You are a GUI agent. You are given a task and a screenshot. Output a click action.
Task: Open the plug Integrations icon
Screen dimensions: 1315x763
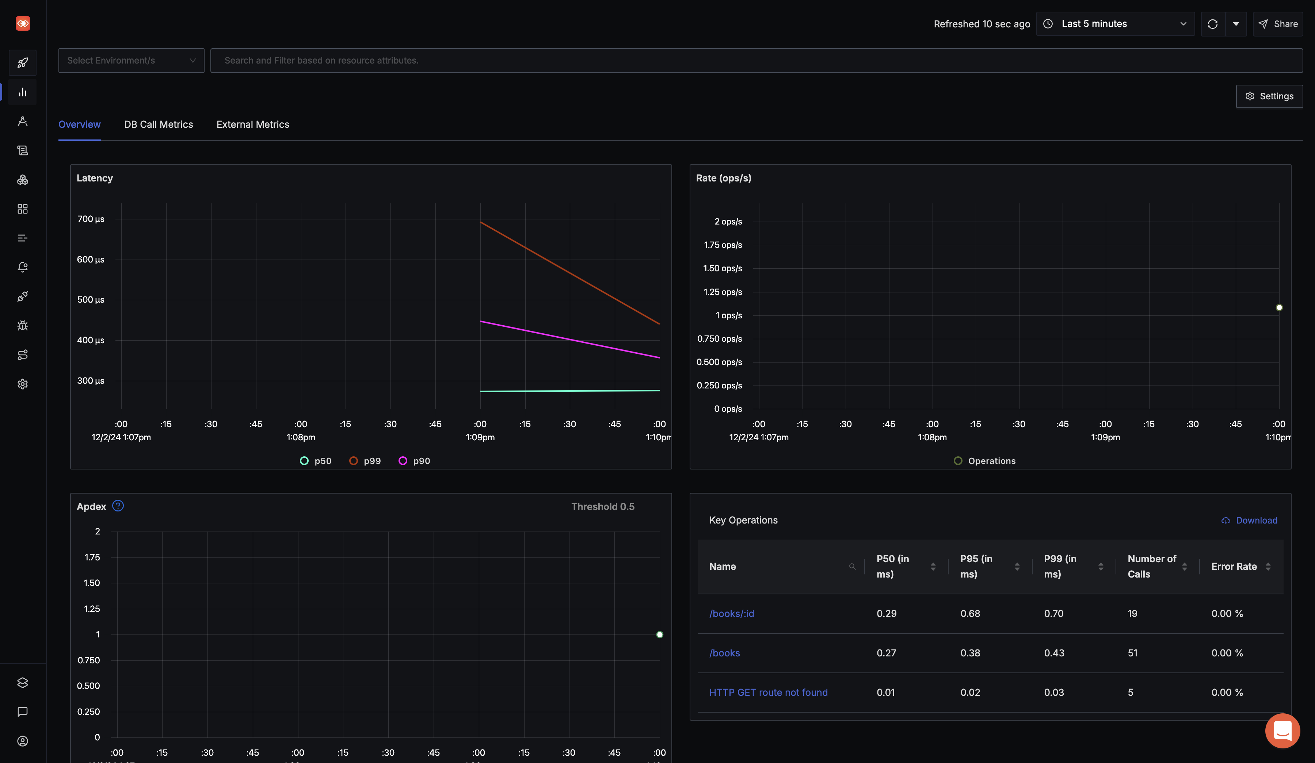click(x=22, y=297)
